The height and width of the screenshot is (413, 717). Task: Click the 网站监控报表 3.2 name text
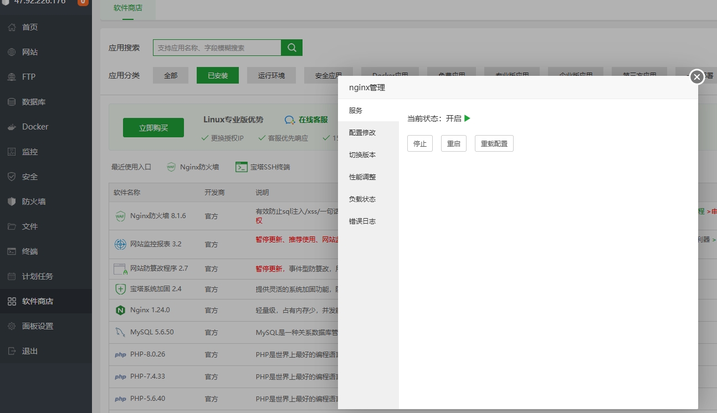point(156,244)
